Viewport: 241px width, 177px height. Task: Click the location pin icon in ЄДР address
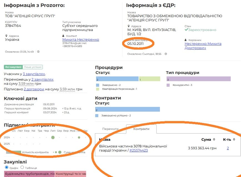tap(129, 26)
